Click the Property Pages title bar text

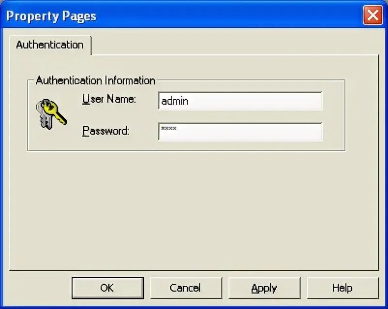pyautogui.click(x=51, y=16)
